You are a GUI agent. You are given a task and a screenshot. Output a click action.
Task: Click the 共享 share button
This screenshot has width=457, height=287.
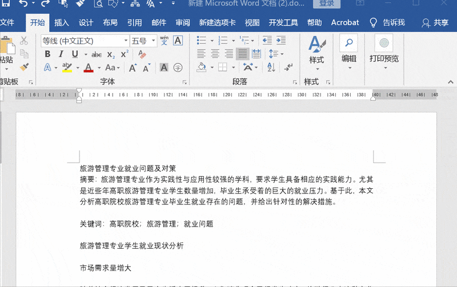click(x=435, y=23)
